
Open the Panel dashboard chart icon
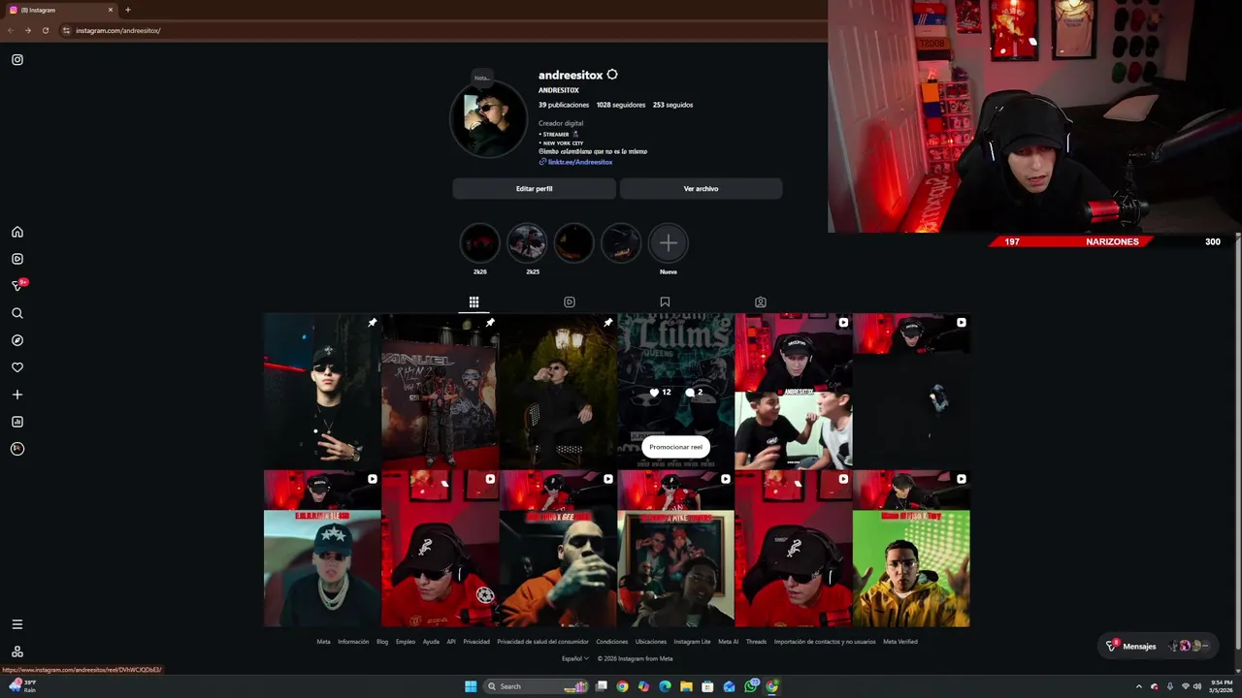tap(17, 422)
